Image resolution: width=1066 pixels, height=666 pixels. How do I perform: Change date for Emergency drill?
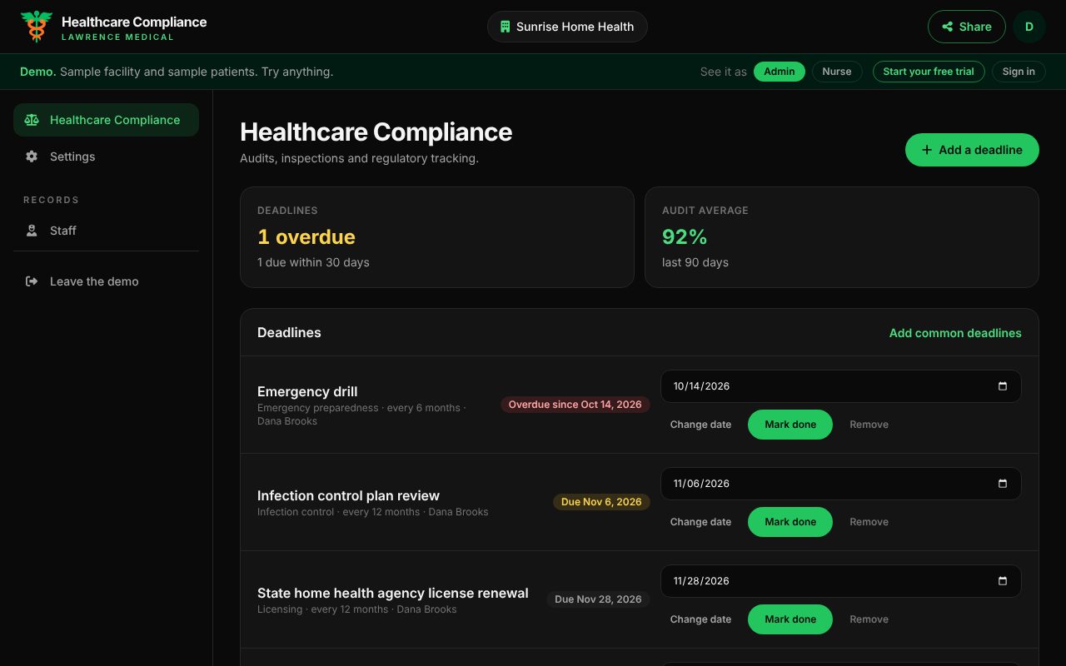point(700,425)
